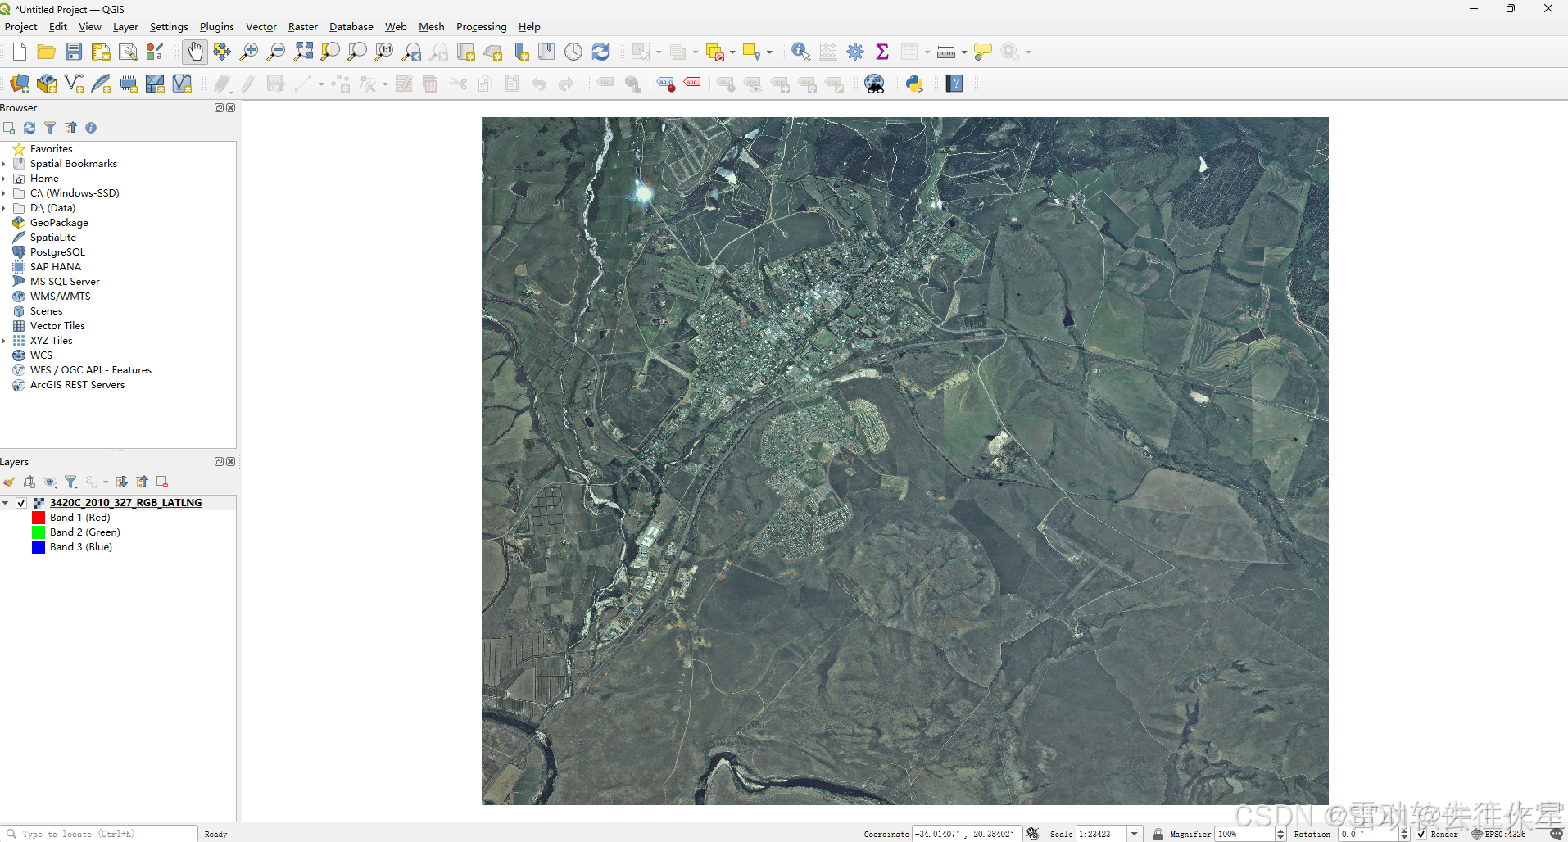Image resolution: width=1568 pixels, height=842 pixels.
Task: Expand the Home folder node
Action: [3, 179]
